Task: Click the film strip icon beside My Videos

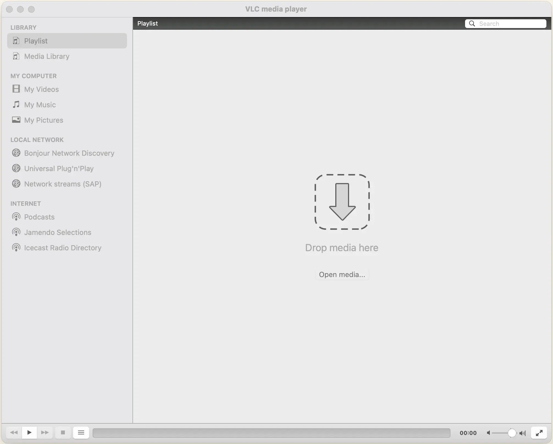Action: (16, 89)
